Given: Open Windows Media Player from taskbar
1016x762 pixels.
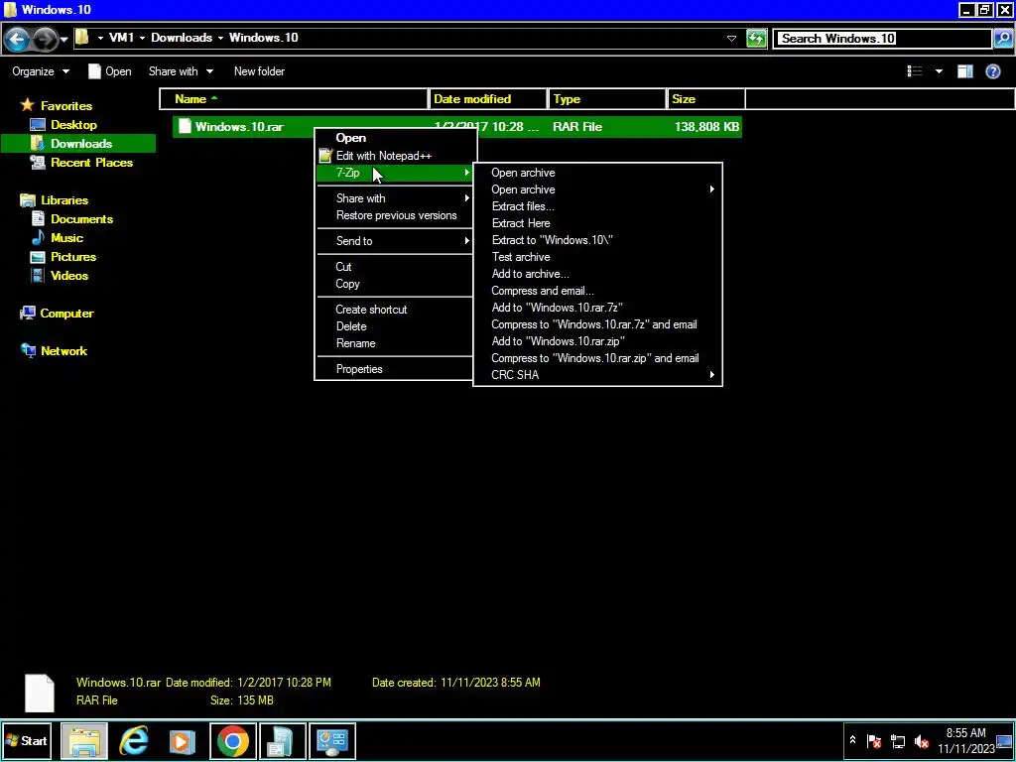Looking at the screenshot, I should (x=183, y=741).
